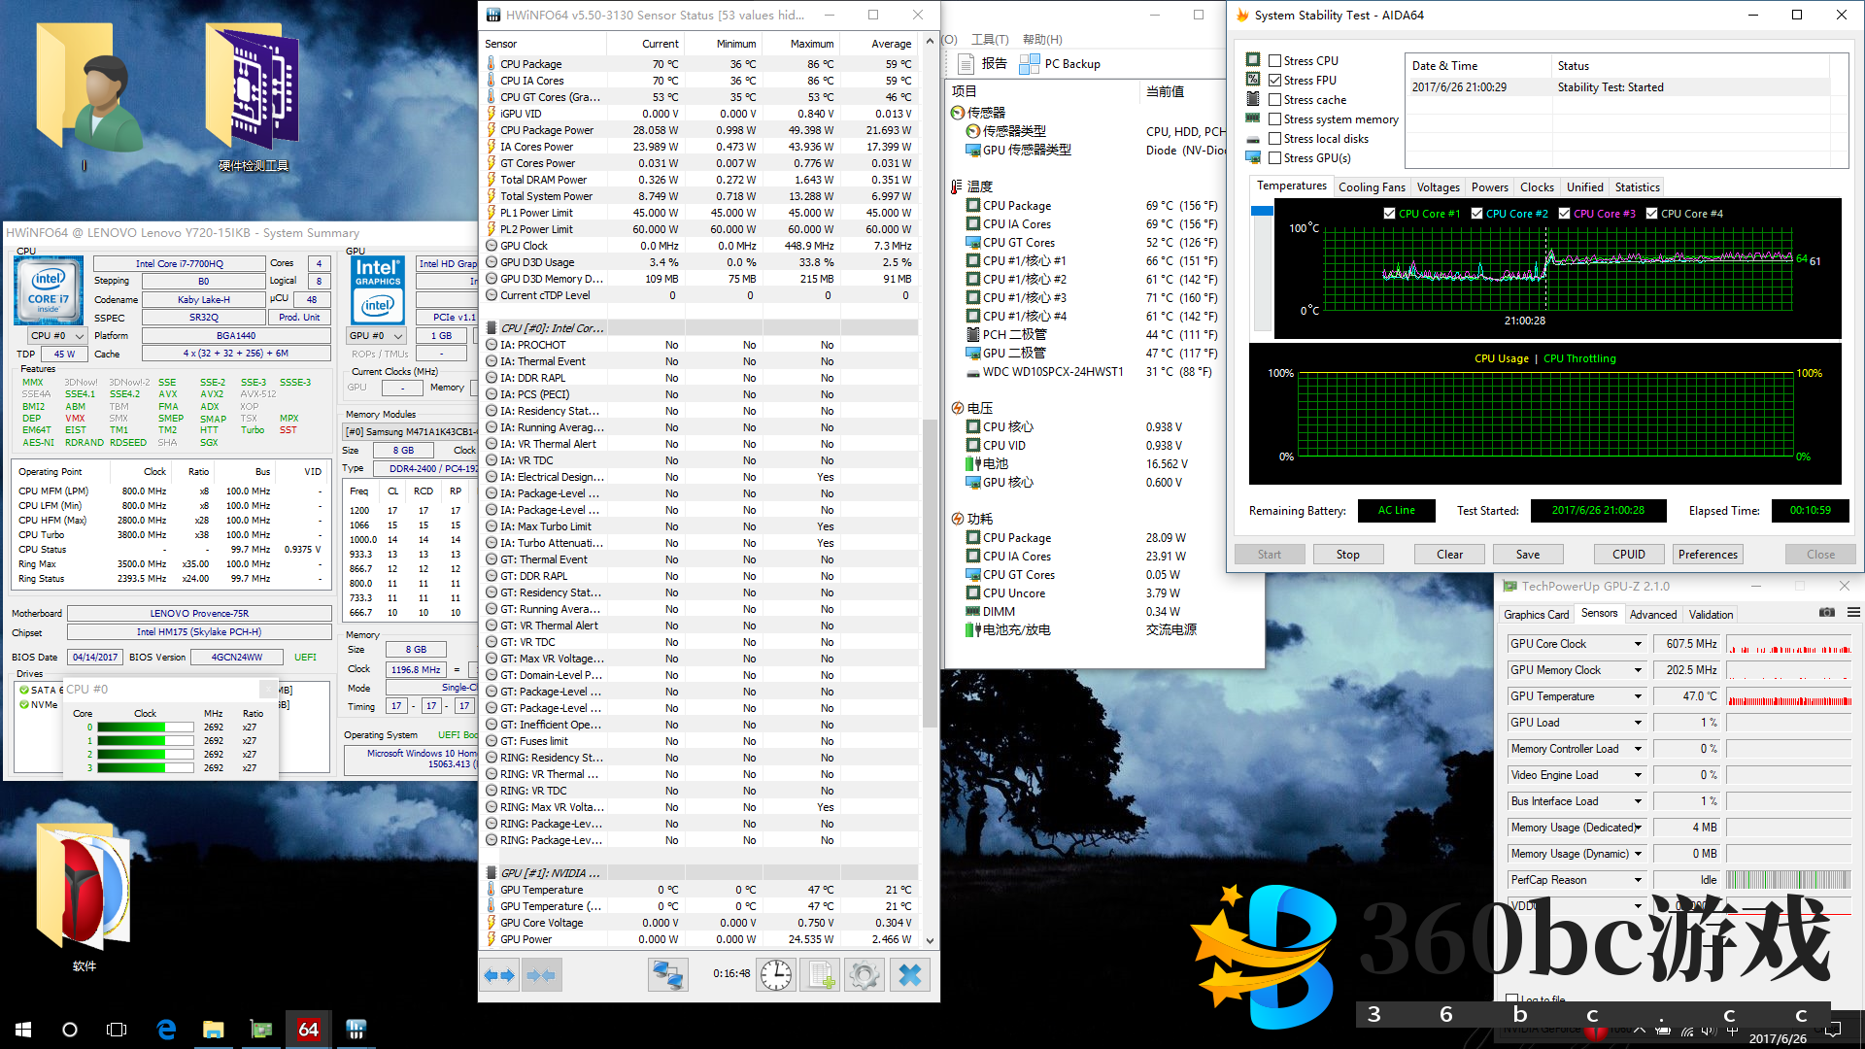This screenshot has height=1049, width=1865.
Task: Close sensors with blue X icon
Action: 910,974
